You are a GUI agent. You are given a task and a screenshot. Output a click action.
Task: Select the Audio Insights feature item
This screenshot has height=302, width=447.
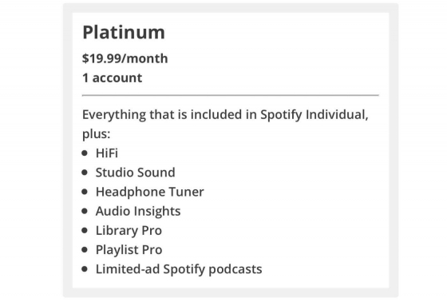(138, 211)
